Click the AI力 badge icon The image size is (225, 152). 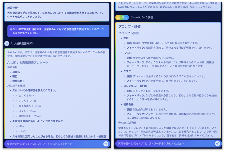pos(122,17)
